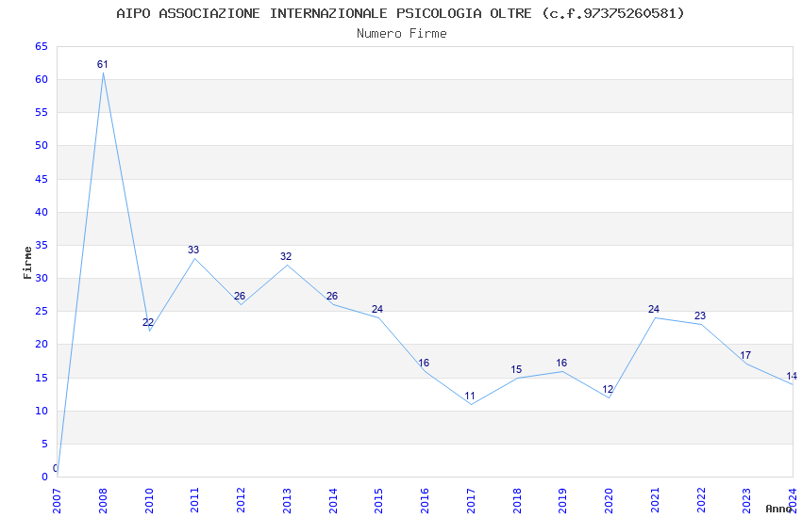
Task: Select y-axis tick value 10
Action: click(x=42, y=412)
